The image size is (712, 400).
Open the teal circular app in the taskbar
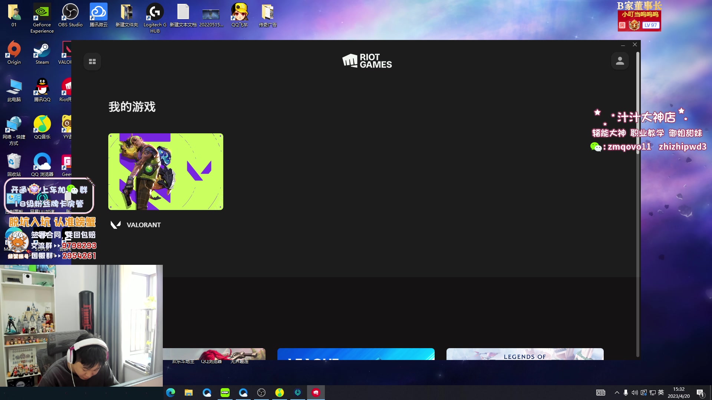click(298, 393)
